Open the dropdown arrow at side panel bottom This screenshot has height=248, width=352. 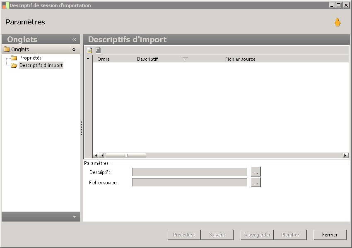pyautogui.click(x=74, y=217)
